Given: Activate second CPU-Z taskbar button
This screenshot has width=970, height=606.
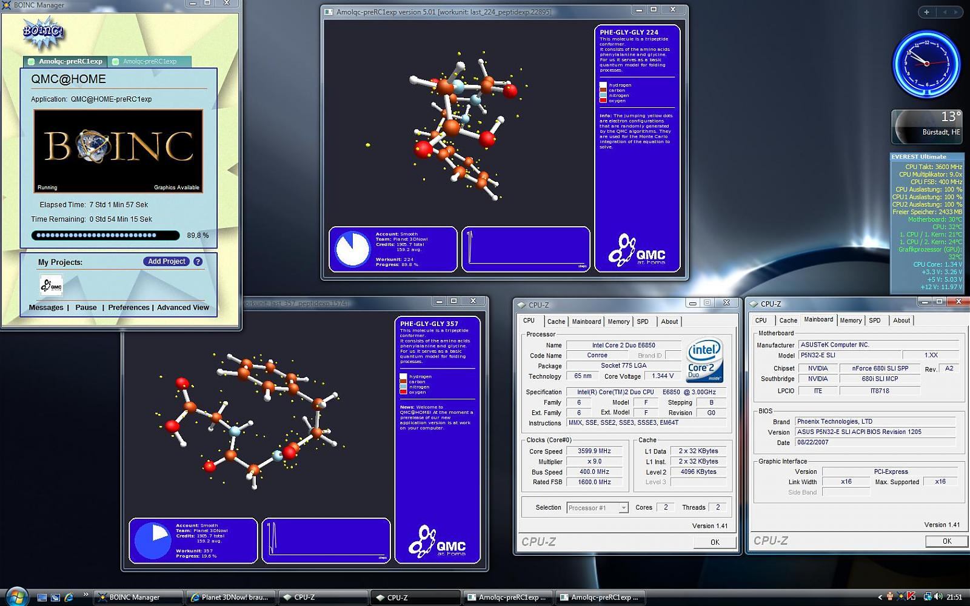Looking at the screenshot, I should [x=416, y=597].
